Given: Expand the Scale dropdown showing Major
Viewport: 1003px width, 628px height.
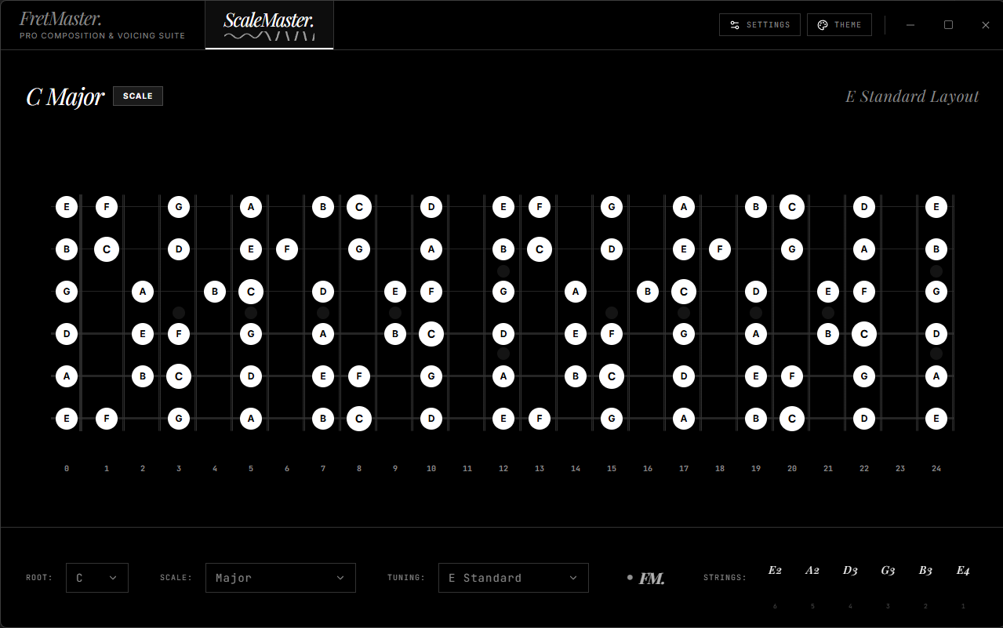Looking at the screenshot, I should click(x=280, y=577).
